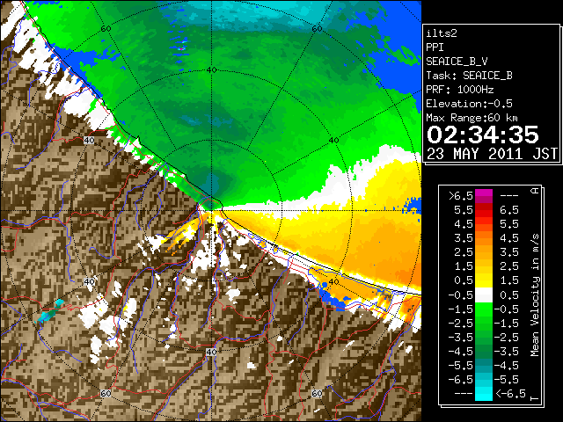Click the white near-zero band in the color scale
The width and height of the screenshot is (563, 422).
tap(484, 295)
